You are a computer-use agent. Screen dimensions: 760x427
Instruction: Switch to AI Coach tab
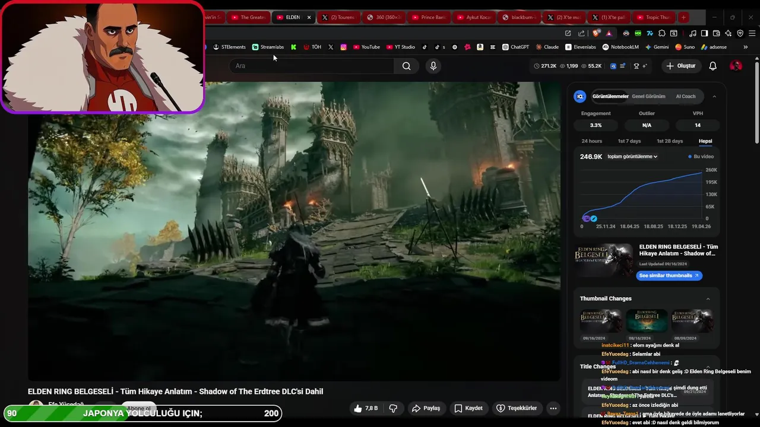coord(686,96)
